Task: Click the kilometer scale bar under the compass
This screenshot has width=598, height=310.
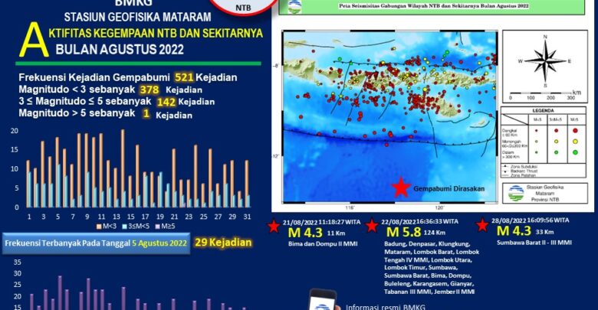Action: click(540, 93)
